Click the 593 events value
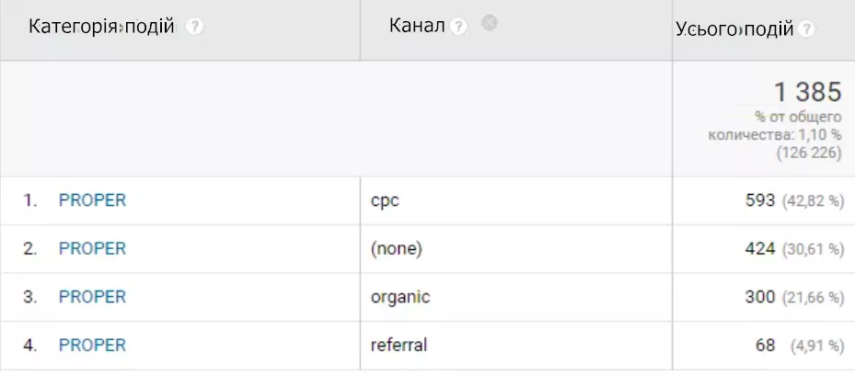855x375 pixels. click(x=760, y=200)
